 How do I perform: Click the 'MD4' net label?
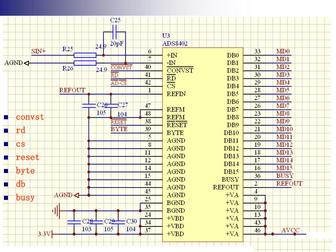(283, 82)
